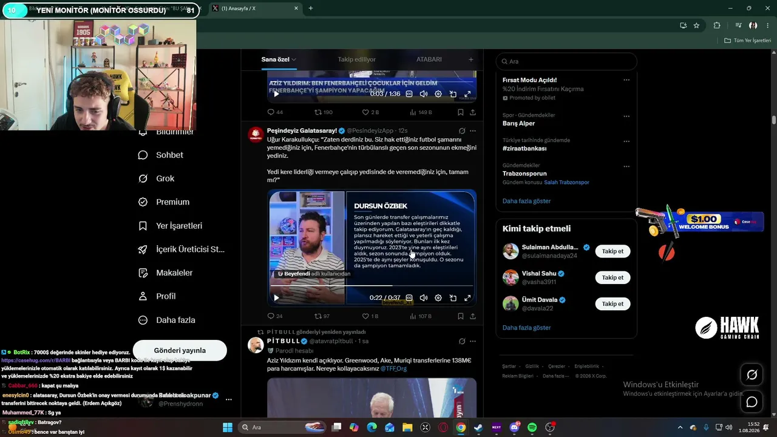Like the post with 2 B likes
Image resolution: width=777 pixels, height=437 pixels.
point(370,112)
